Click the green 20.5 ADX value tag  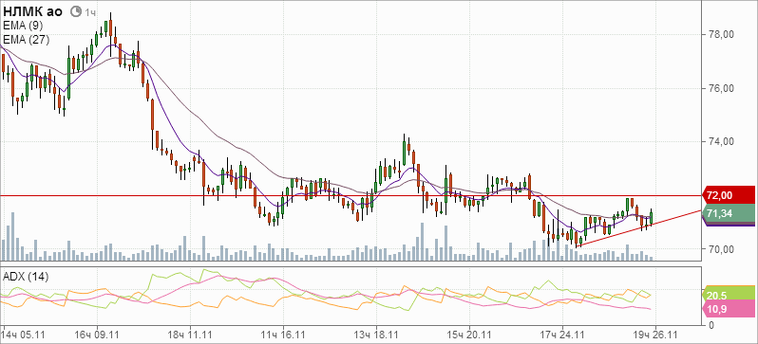tap(730, 295)
